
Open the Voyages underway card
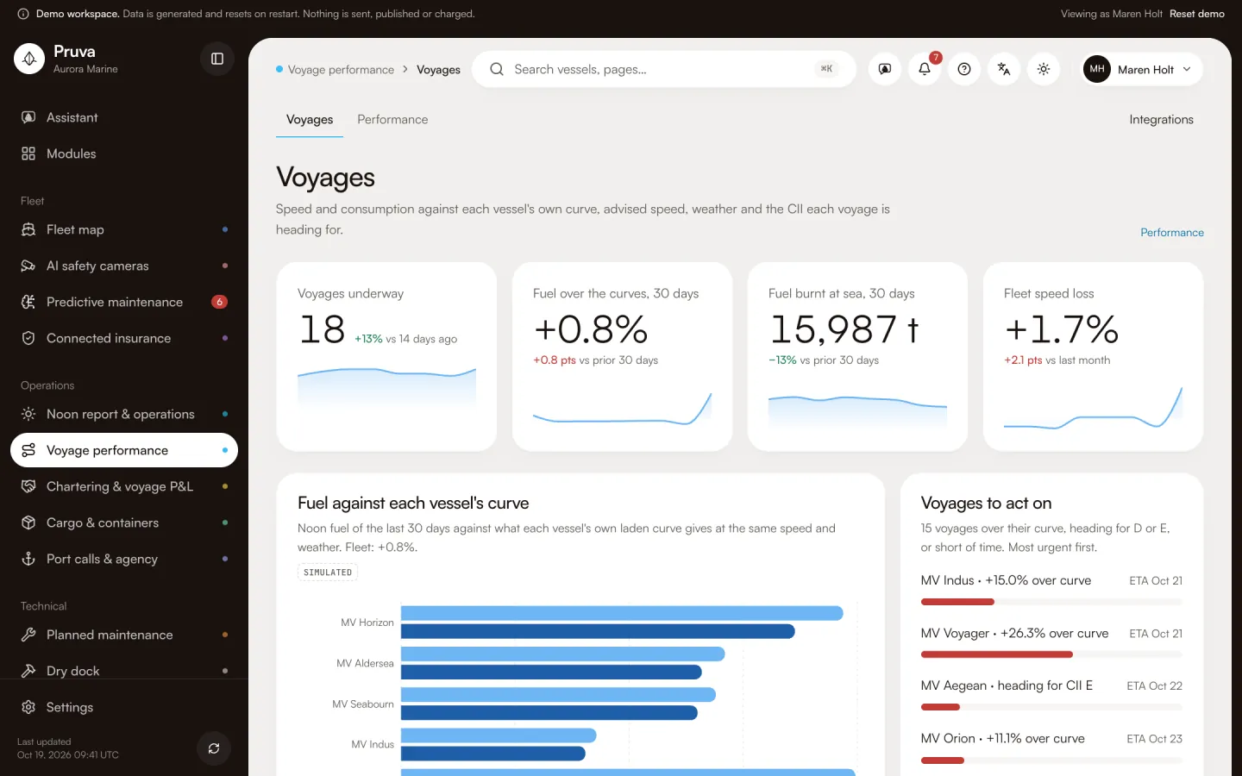point(386,356)
